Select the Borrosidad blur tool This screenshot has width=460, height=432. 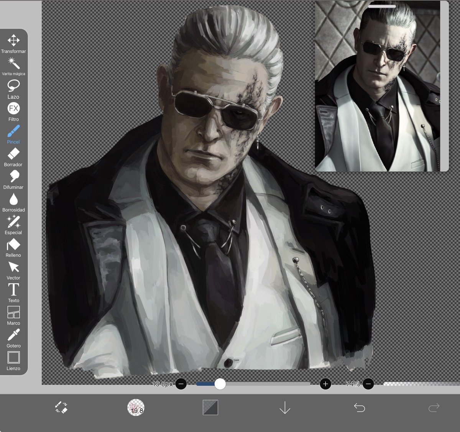[13, 202]
